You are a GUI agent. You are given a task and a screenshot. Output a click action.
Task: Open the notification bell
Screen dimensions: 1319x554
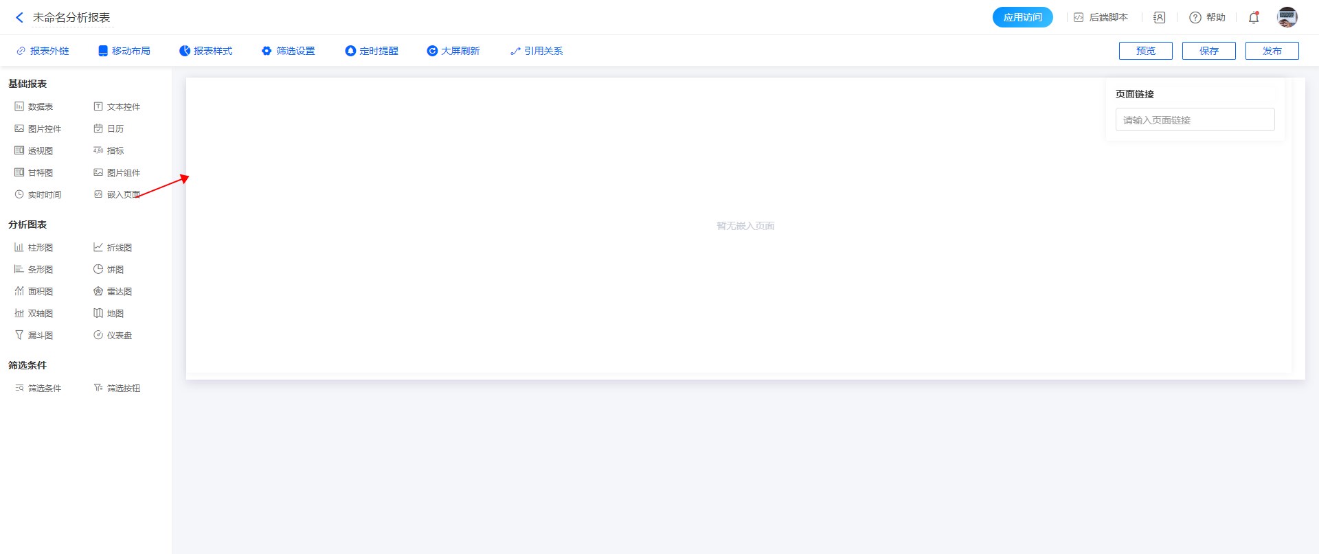(1254, 18)
